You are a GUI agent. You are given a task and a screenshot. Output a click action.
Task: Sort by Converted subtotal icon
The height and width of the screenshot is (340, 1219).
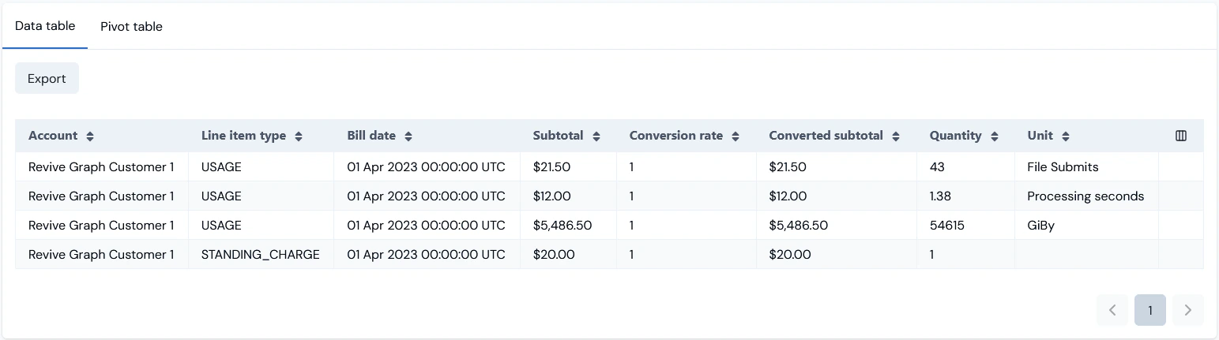(x=896, y=136)
